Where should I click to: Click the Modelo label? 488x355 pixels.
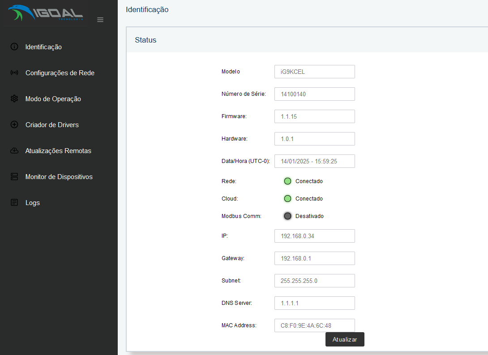pyautogui.click(x=231, y=72)
